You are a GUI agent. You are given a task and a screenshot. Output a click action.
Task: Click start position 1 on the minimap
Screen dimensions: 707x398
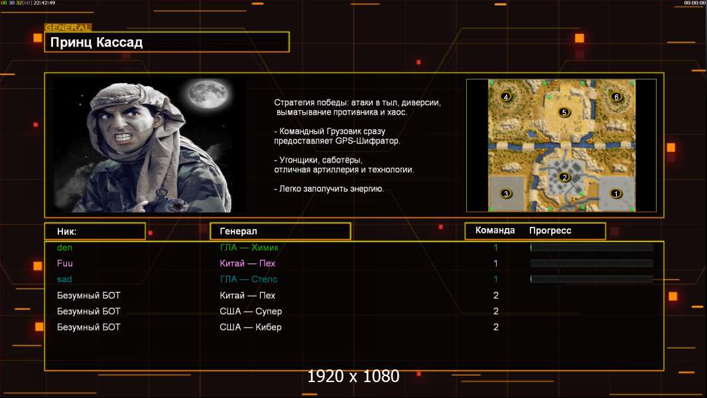coord(615,194)
